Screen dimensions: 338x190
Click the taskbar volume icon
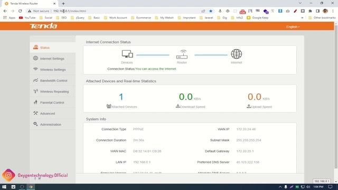pos(308,187)
